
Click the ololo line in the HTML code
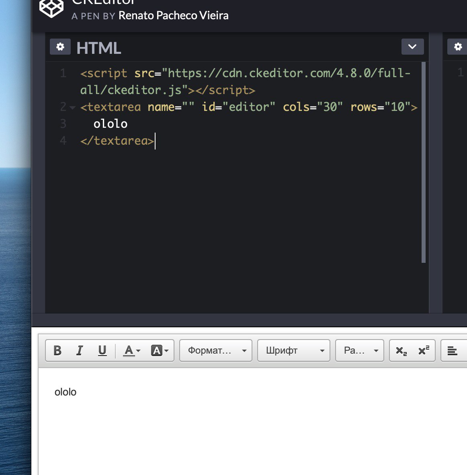pos(110,124)
